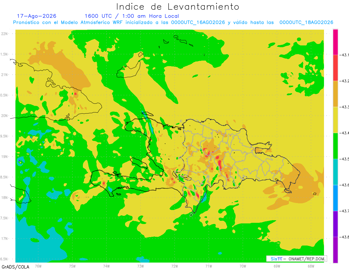Viewport: 349px width, 270px height.
Task: Click the "20N" latitude label
Action: (x=5, y=116)
